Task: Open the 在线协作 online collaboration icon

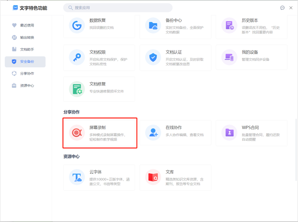Action: pyautogui.click(x=153, y=133)
